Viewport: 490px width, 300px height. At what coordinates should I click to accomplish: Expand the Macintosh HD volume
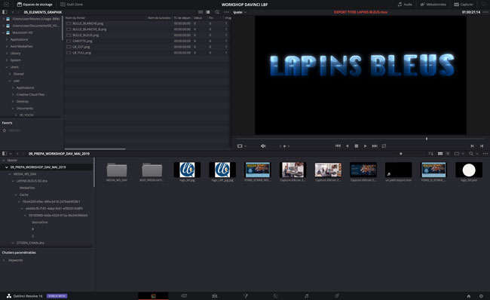[x=4, y=32]
